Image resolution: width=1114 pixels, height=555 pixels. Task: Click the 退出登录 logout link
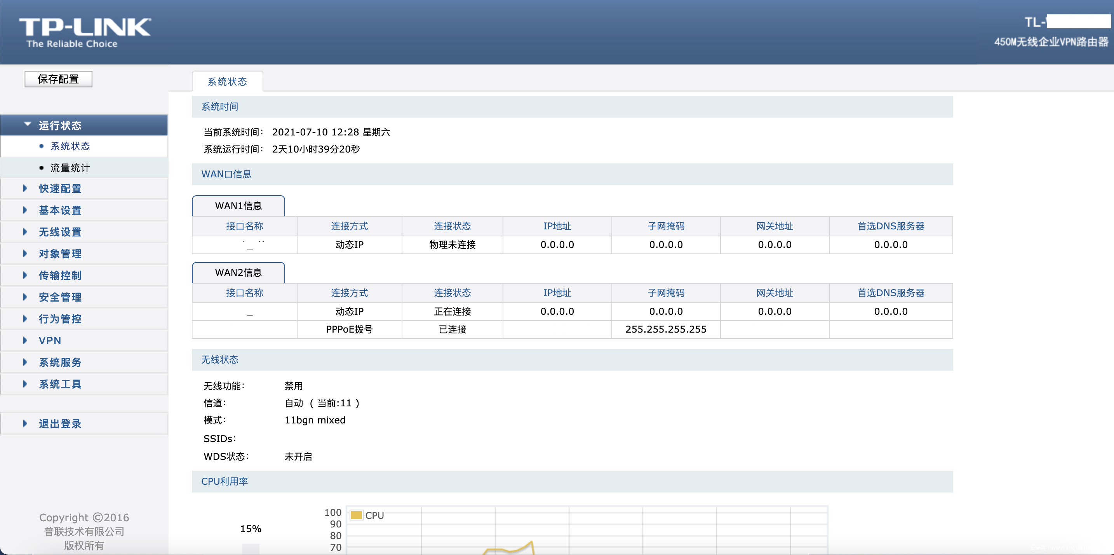click(60, 423)
